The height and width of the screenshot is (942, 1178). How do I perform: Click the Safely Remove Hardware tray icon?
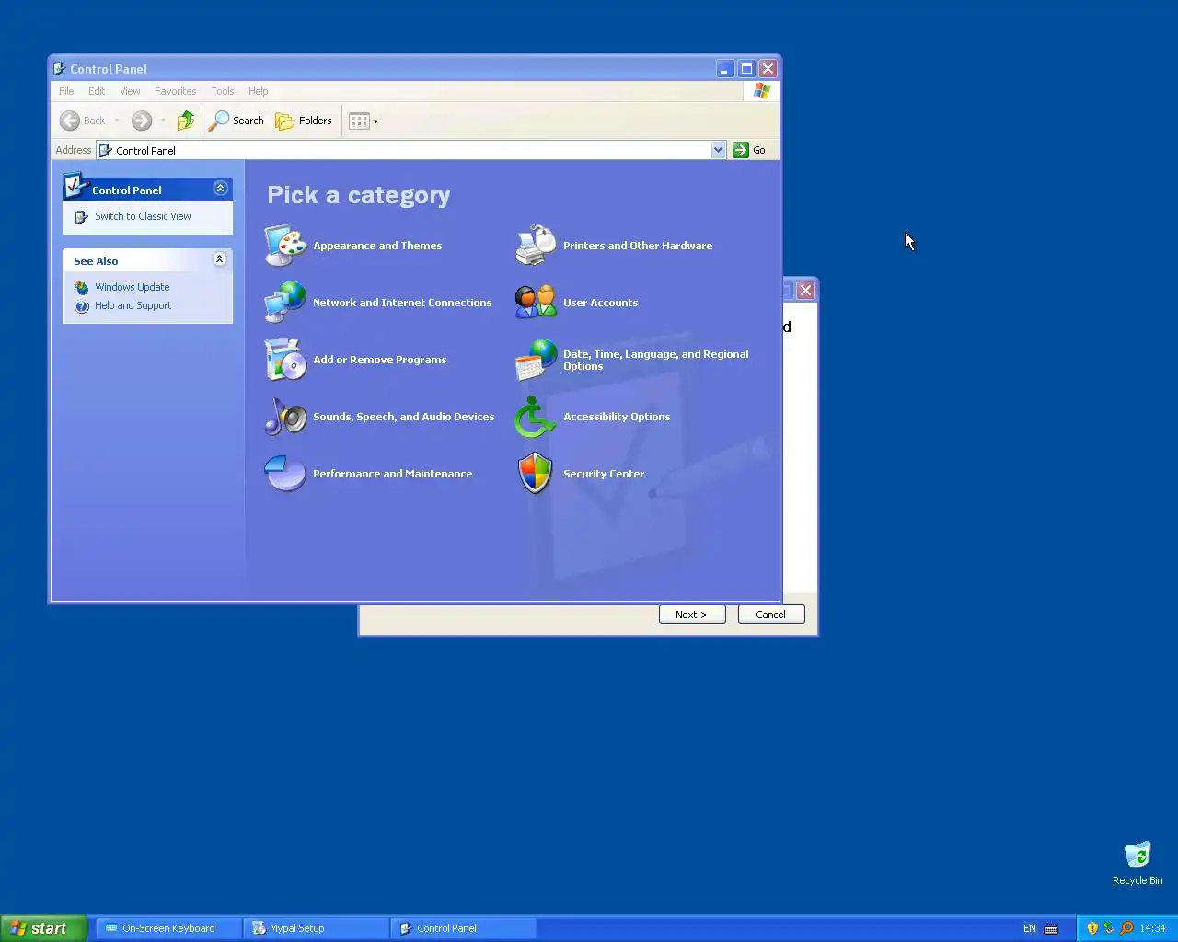click(x=1109, y=928)
